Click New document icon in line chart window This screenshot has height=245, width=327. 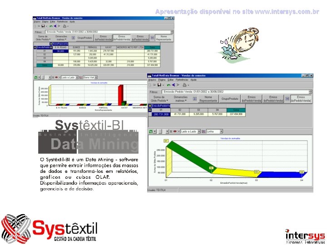(150, 85)
